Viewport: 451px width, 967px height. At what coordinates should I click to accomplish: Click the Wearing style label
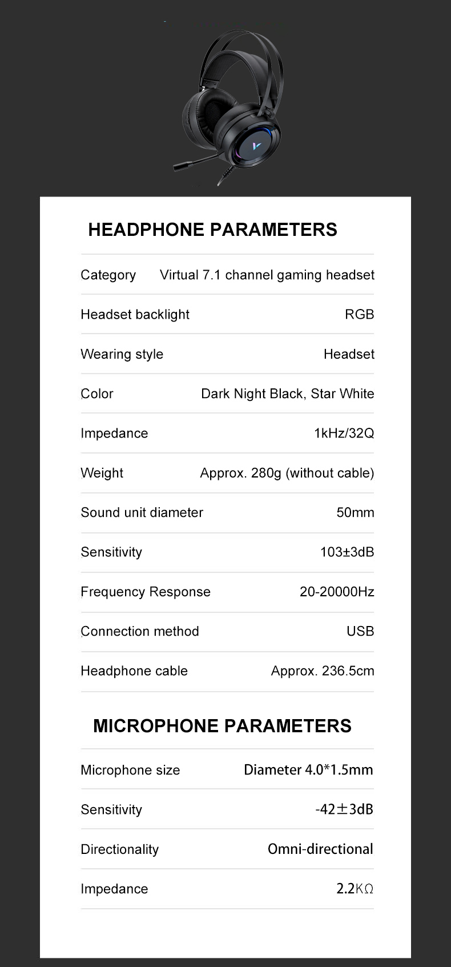122,354
